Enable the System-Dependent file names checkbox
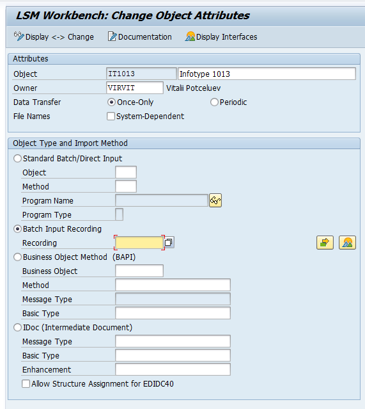This screenshot has height=409, width=365. click(111, 116)
